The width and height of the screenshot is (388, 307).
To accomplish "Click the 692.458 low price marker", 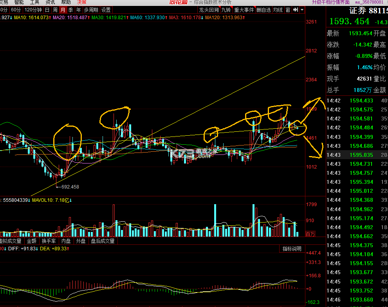I will click(70, 187).
